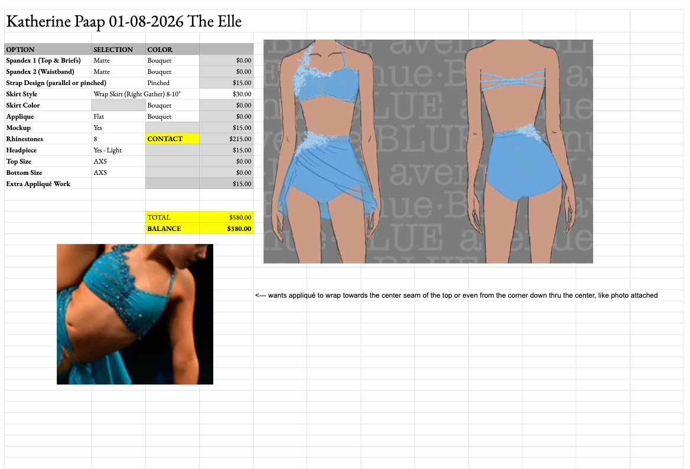690x469 pixels.
Task: Select the Spandex 2 (Waistband) cell
Action: [48, 71]
